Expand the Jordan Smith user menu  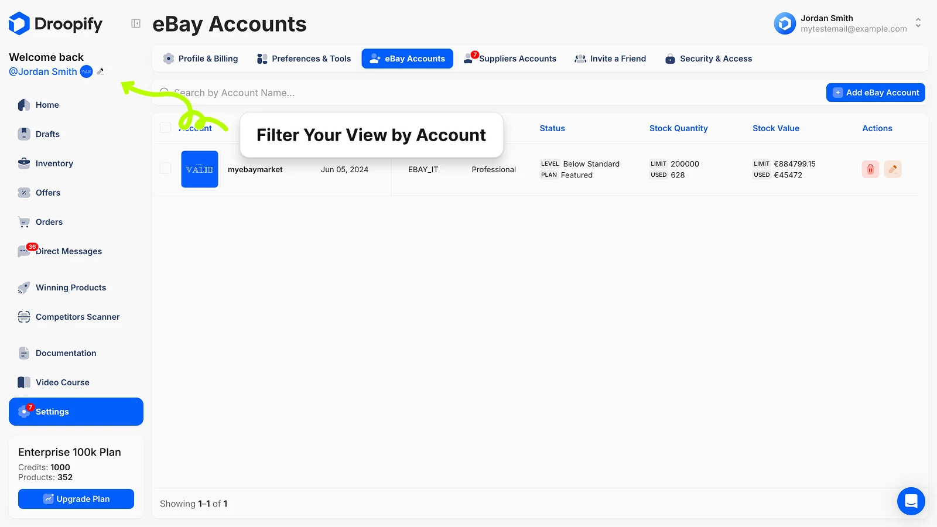pos(918,23)
